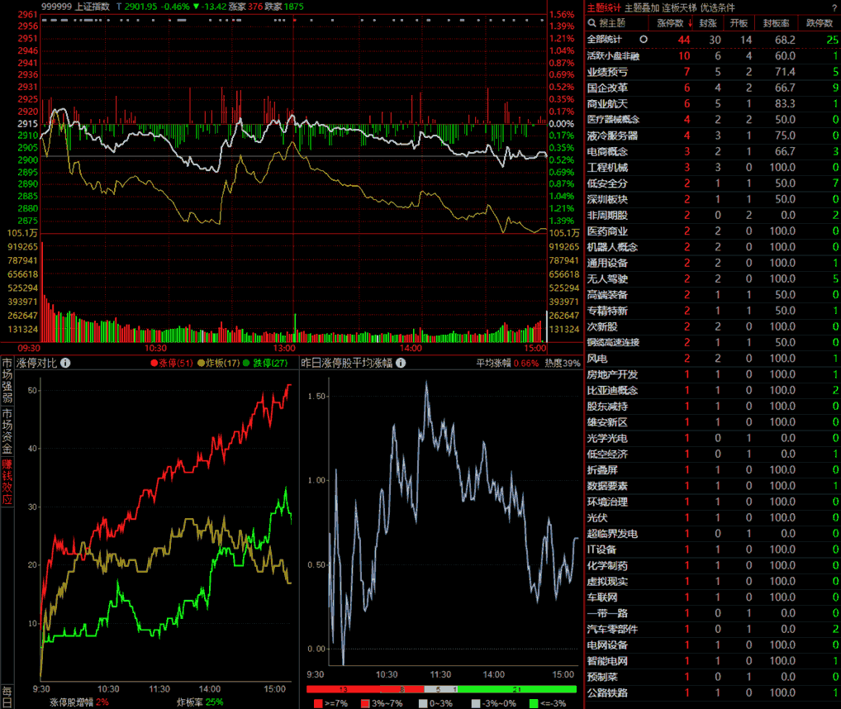Select the 全部统计 row
This screenshot has width=841, height=709.
713,40
